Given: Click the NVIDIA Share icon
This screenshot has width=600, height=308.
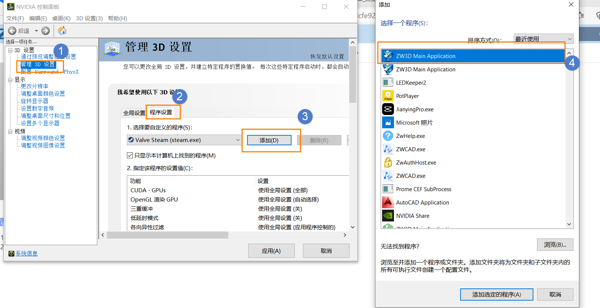Looking at the screenshot, I should (388, 216).
